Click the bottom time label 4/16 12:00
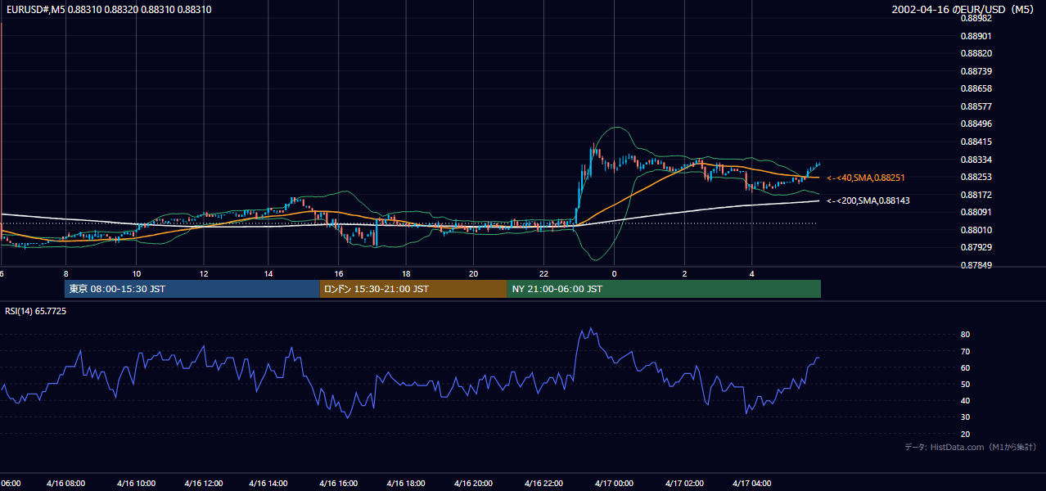Image resolution: width=1046 pixels, height=491 pixels. pos(204,484)
